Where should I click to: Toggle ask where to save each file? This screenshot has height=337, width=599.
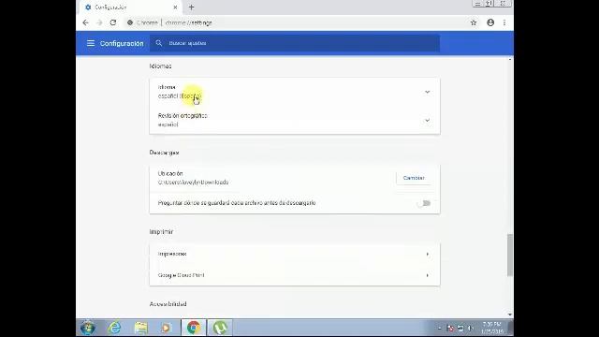[424, 203]
